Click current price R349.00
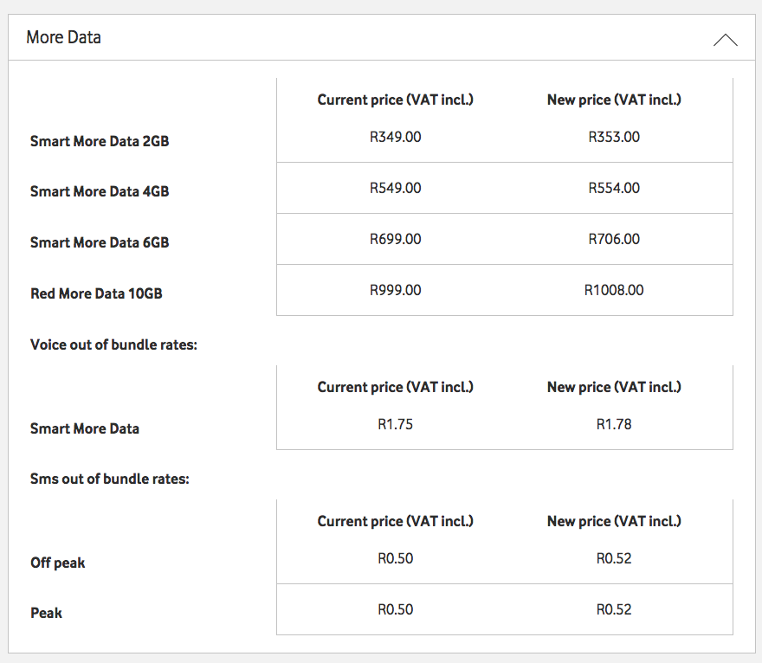This screenshot has height=663, width=762. [395, 137]
